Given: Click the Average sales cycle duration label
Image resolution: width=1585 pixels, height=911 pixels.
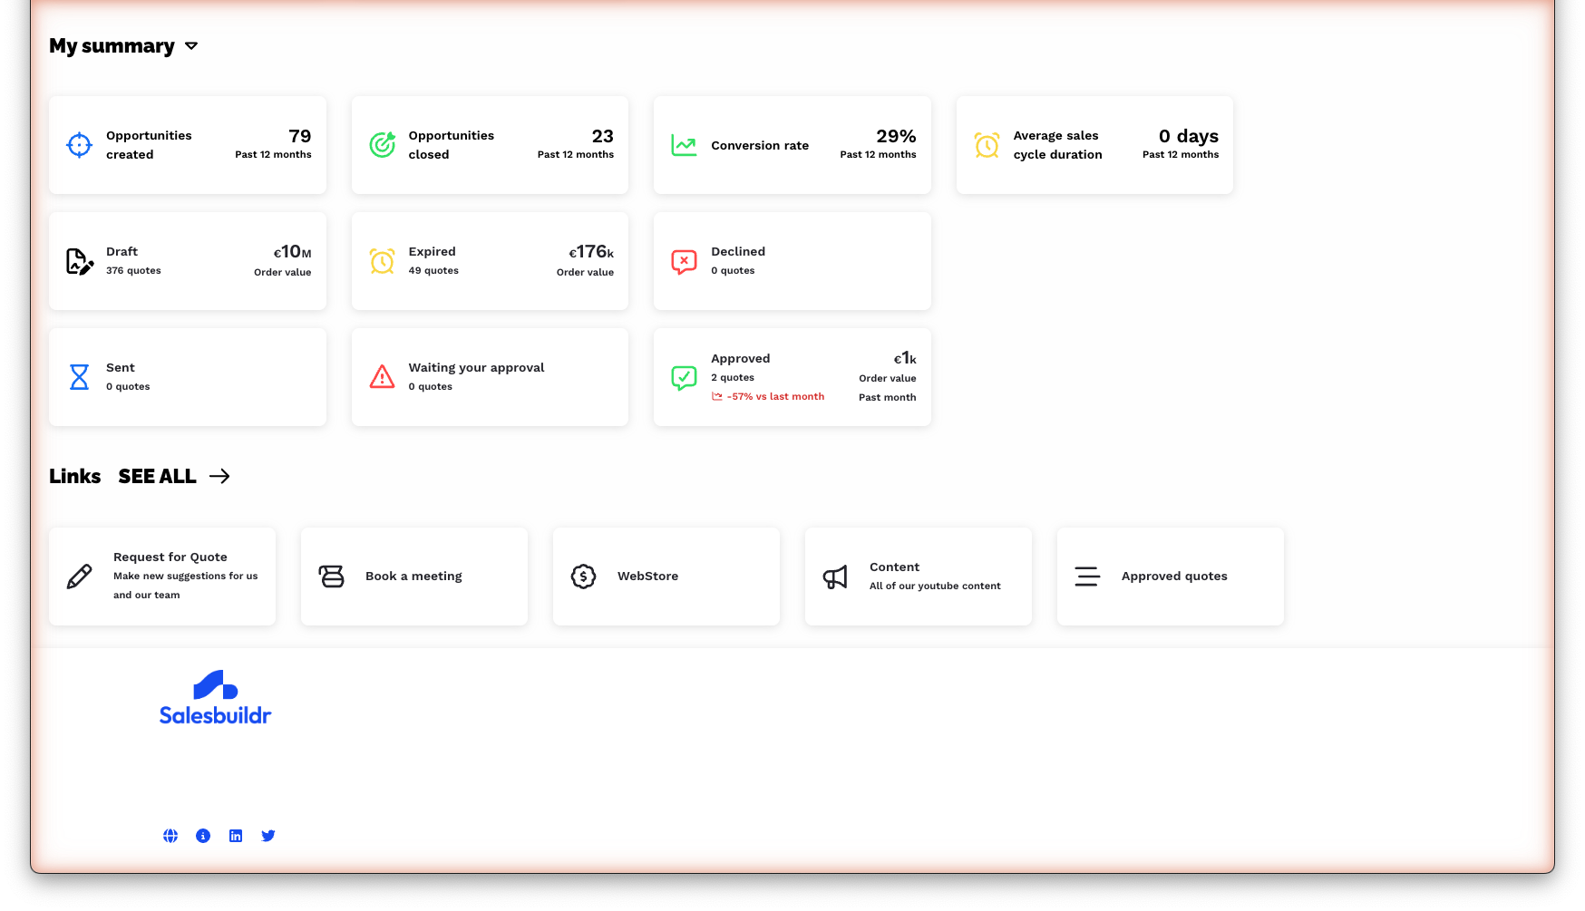Looking at the screenshot, I should [x=1058, y=145].
